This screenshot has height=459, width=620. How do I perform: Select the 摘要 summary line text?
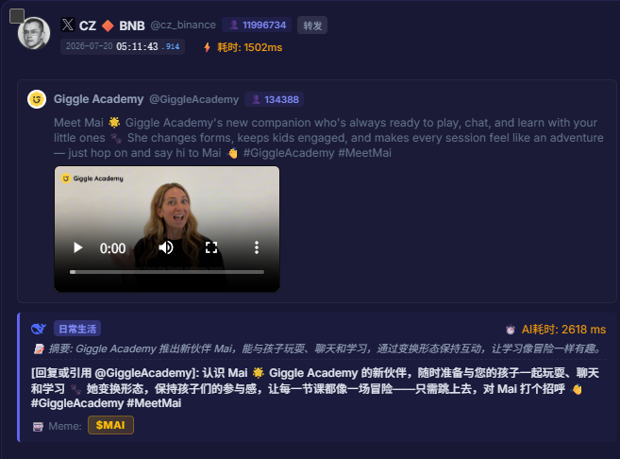tap(326, 348)
